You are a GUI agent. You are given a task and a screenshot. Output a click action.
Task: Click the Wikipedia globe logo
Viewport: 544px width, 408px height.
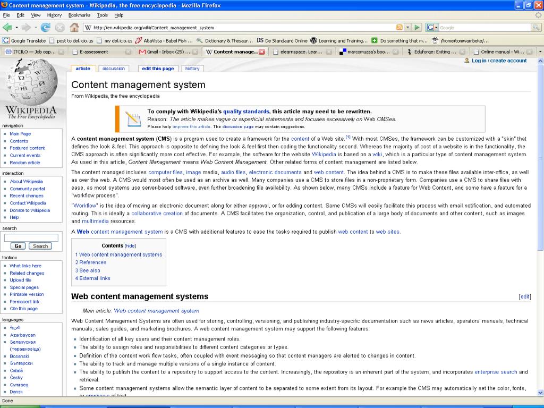pyautogui.click(x=31, y=82)
